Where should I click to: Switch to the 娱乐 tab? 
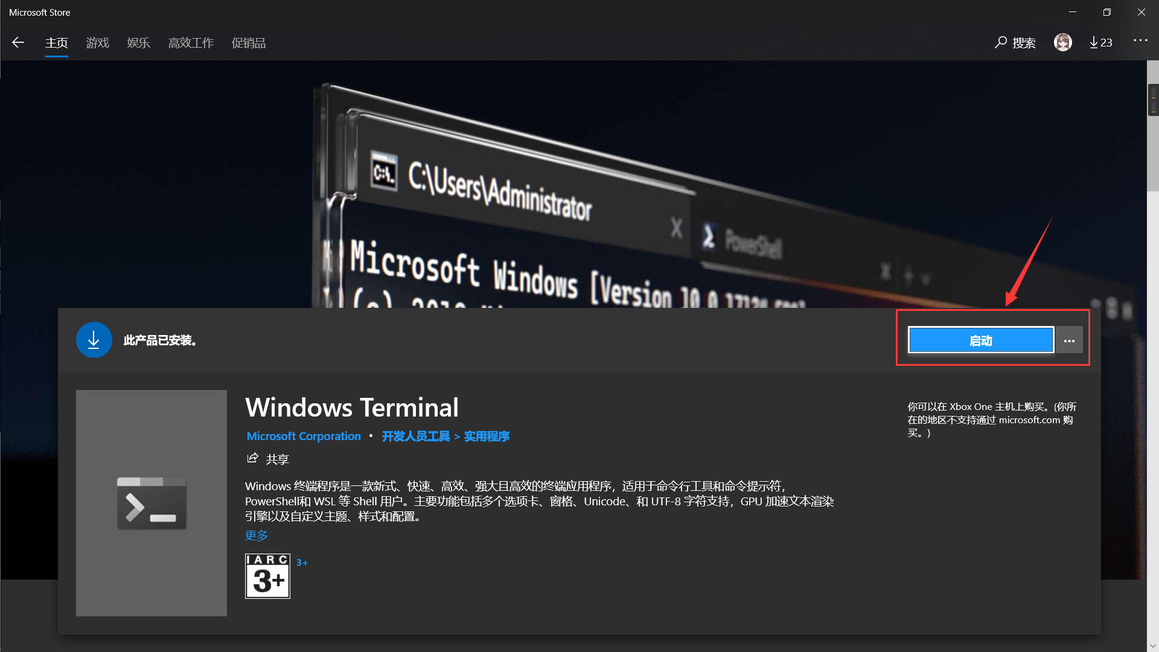(138, 43)
